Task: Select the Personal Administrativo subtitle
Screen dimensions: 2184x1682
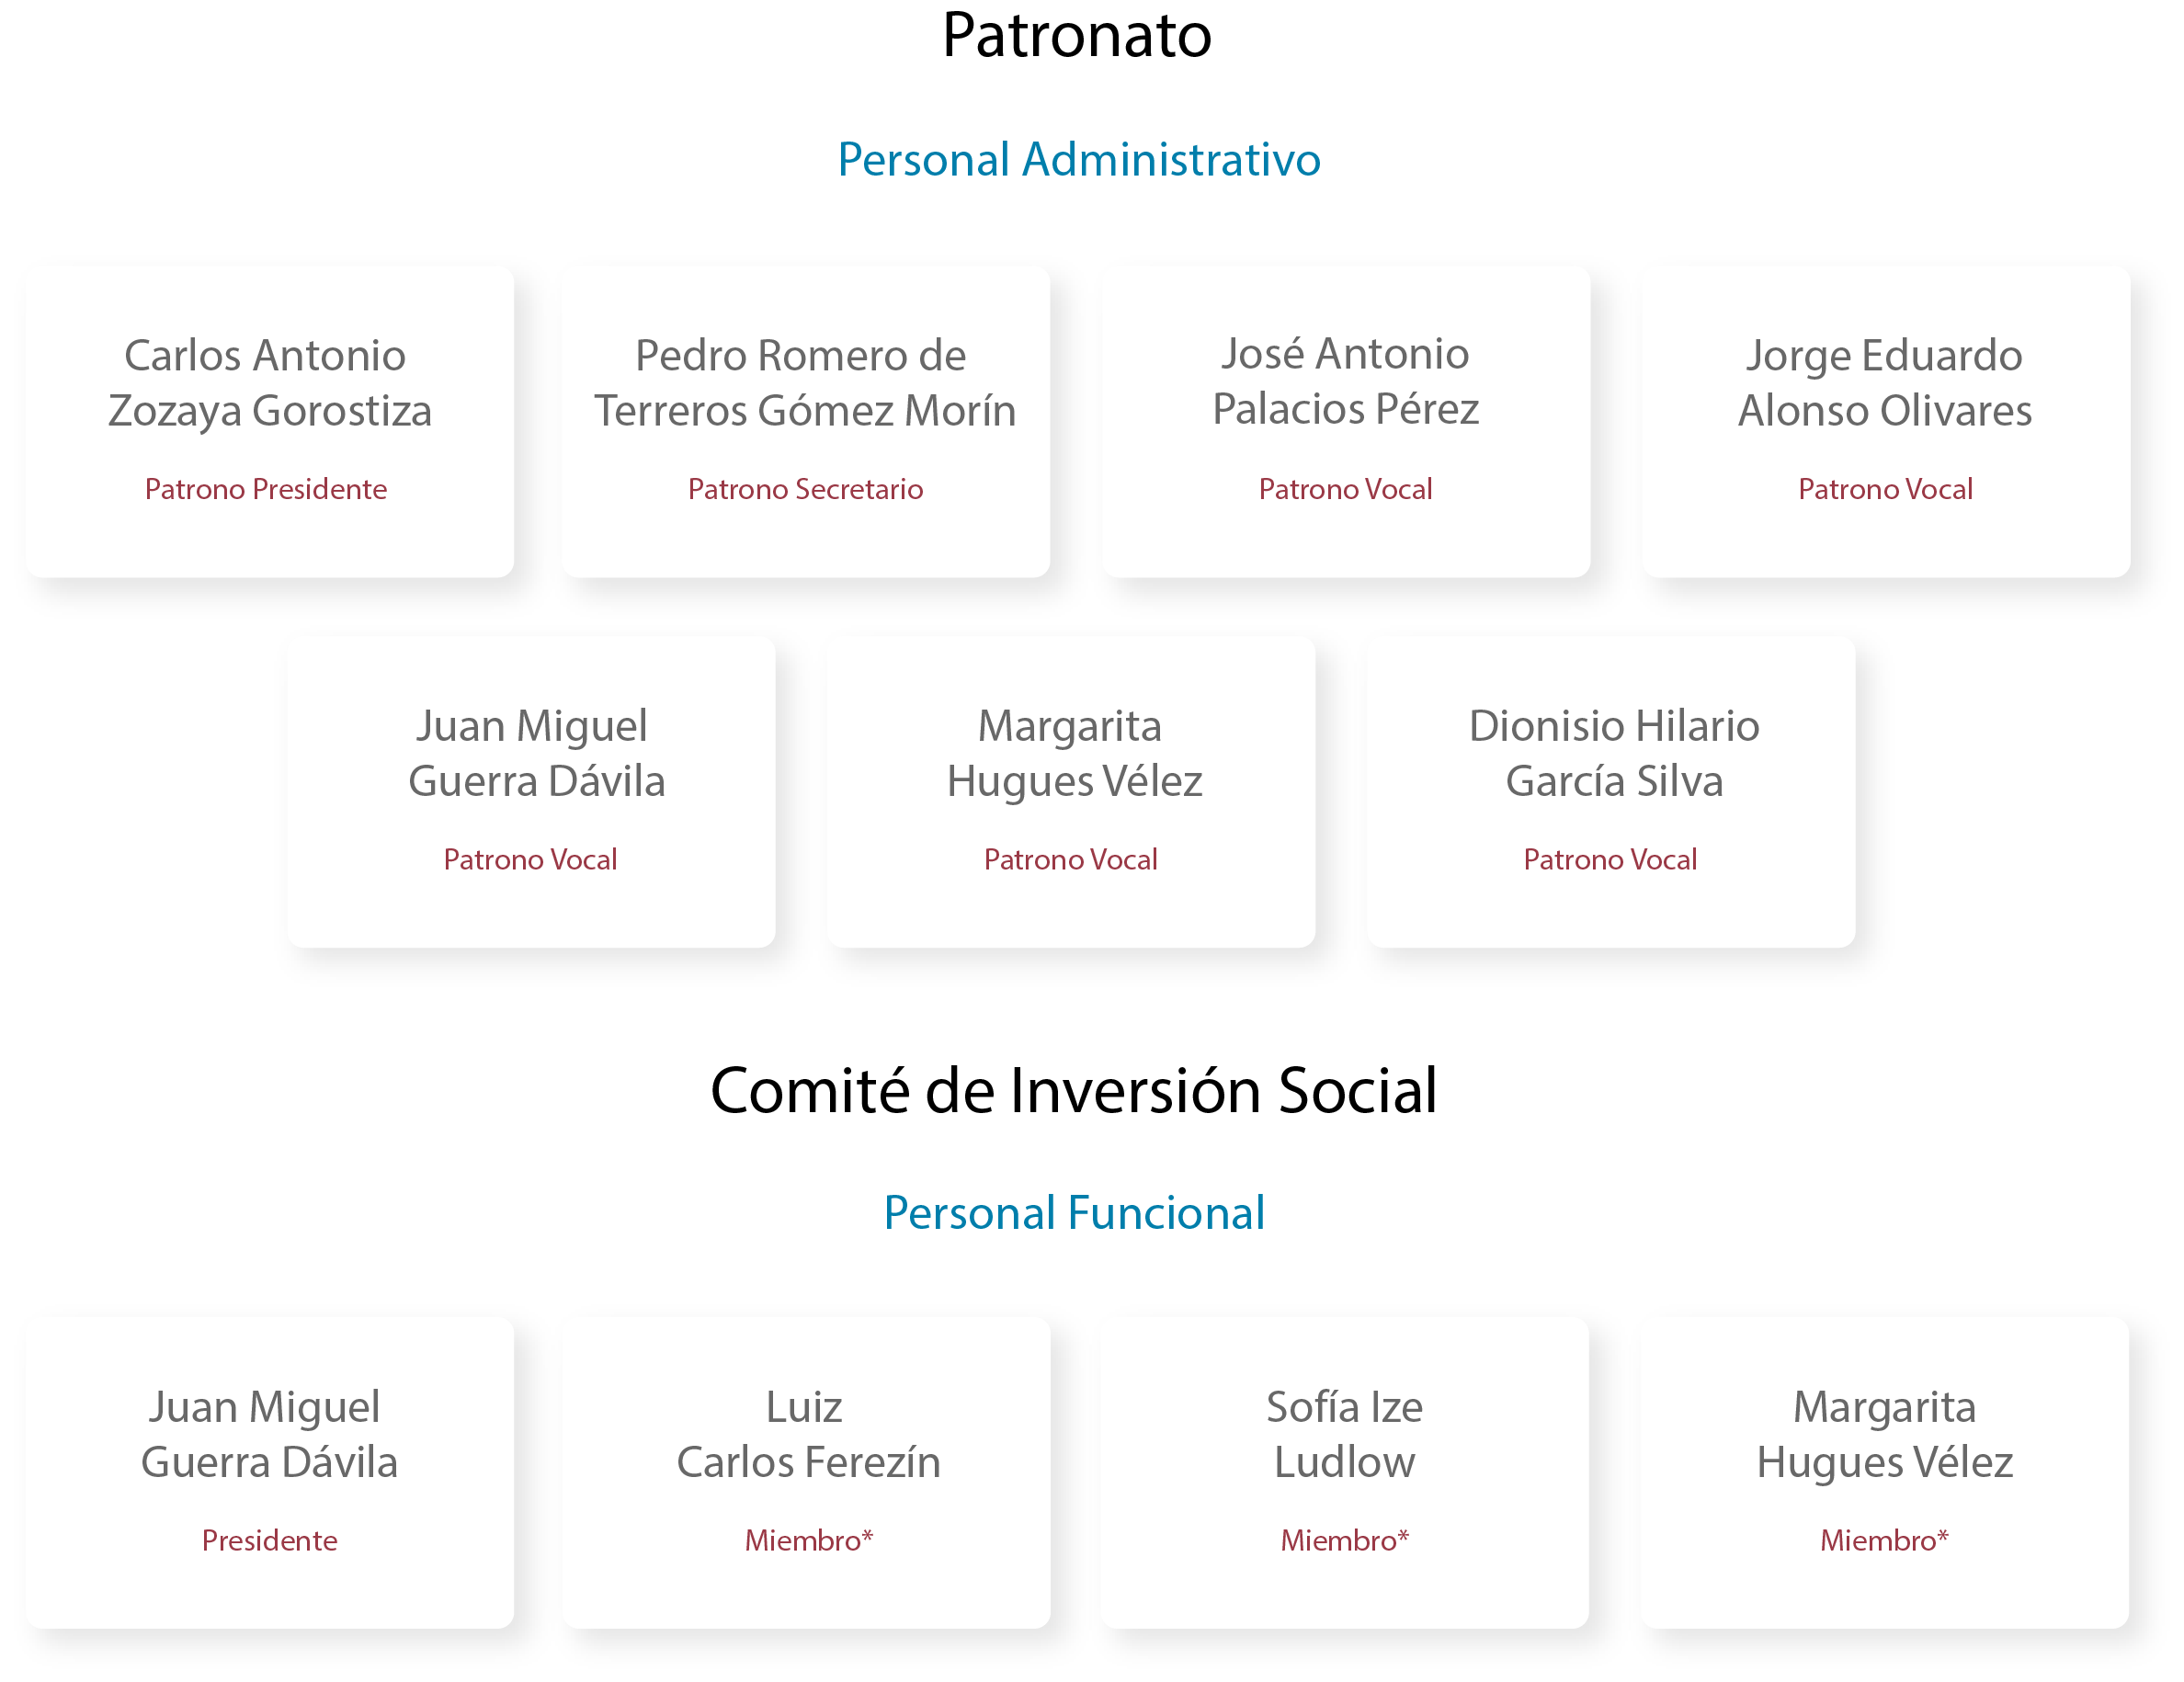Action: tap(1078, 160)
